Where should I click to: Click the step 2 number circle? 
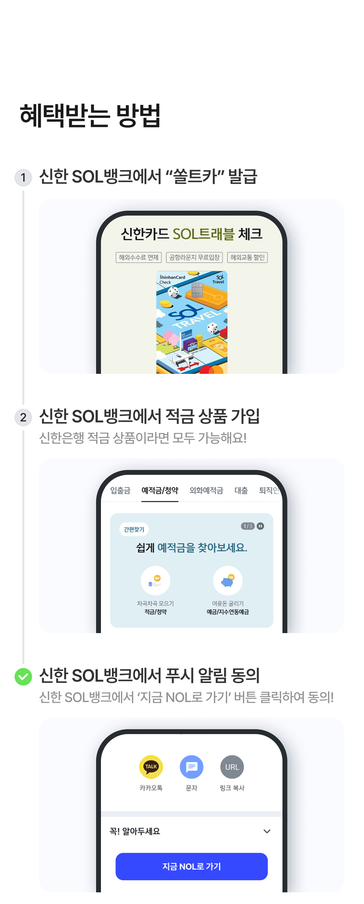pyautogui.click(x=23, y=417)
